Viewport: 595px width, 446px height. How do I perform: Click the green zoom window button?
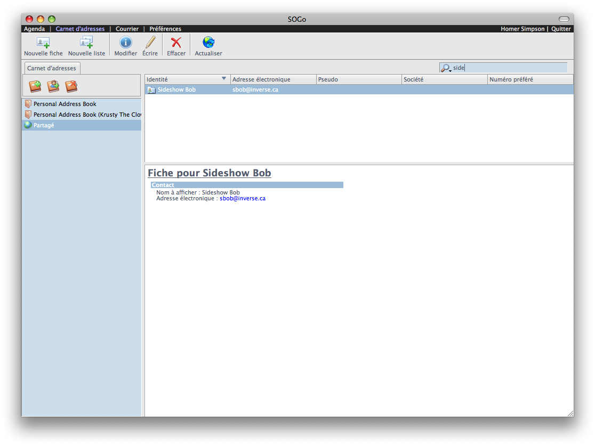pyautogui.click(x=52, y=19)
